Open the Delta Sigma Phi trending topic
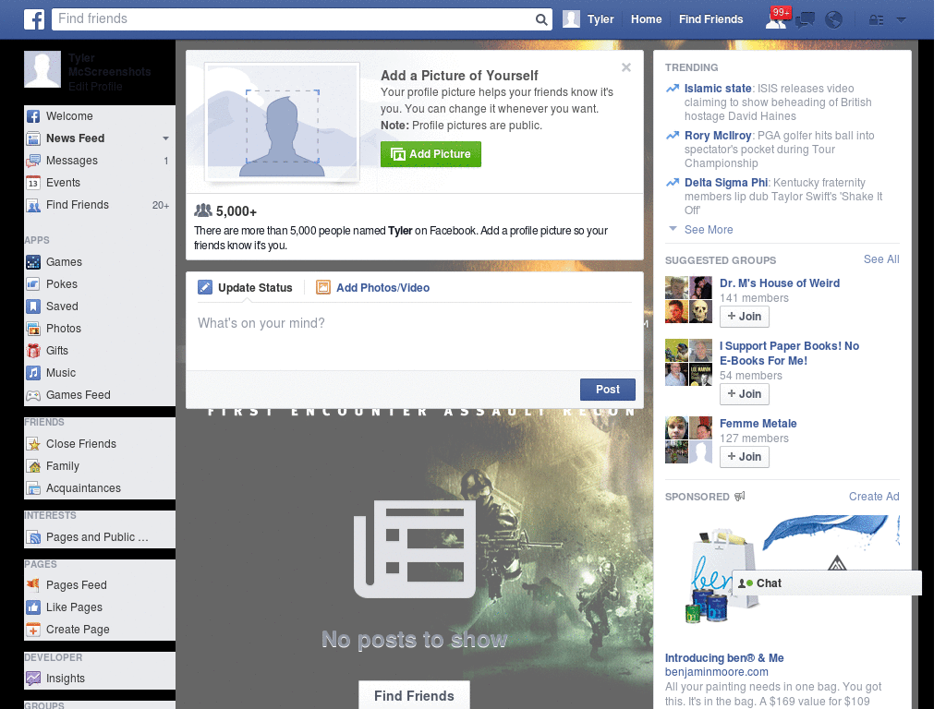The image size is (946, 709). (726, 183)
